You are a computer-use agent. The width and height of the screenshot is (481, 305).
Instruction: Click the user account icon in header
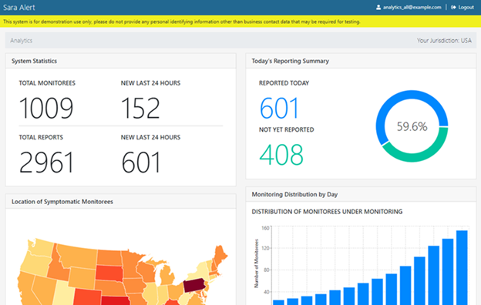pyautogui.click(x=378, y=7)
